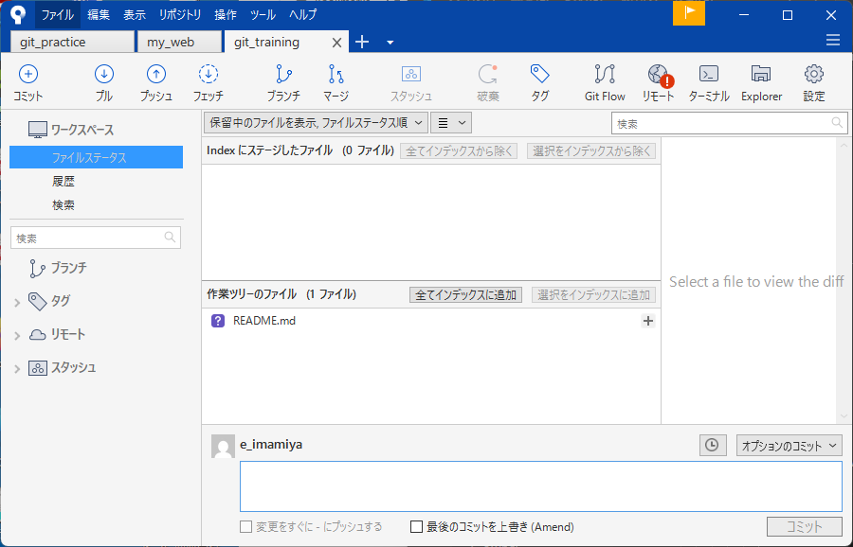Screen dimensions: 853x547
Task: Select History (履歴) in the workspace sidebar
Action: coord(64,182)
